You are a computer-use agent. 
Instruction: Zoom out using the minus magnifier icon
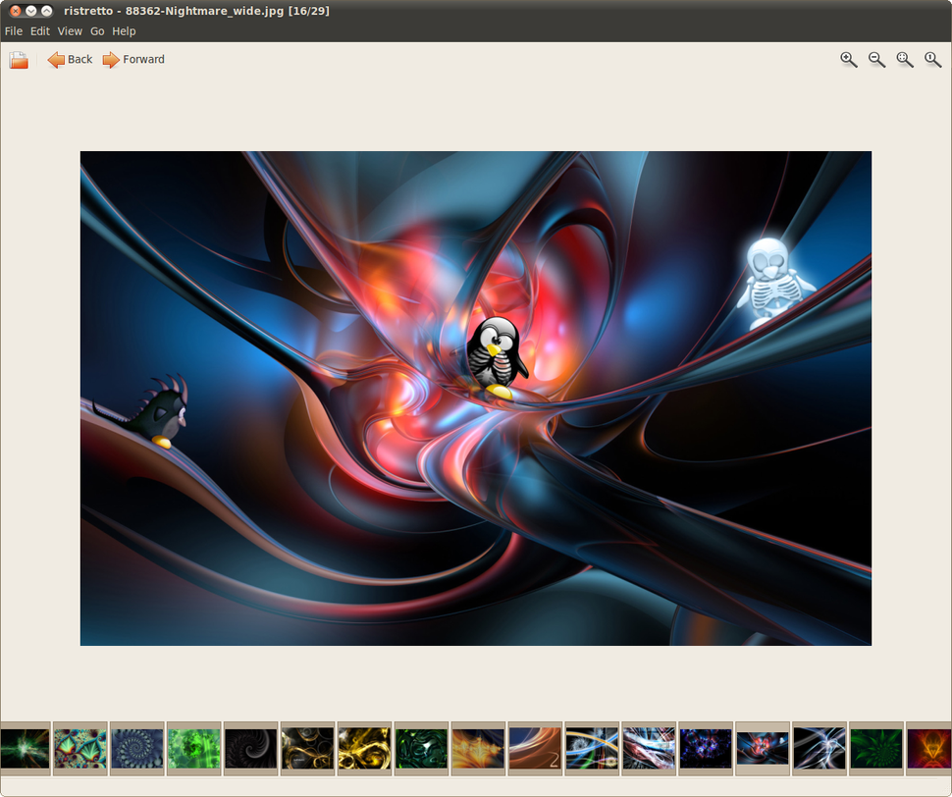pos(875,59)
